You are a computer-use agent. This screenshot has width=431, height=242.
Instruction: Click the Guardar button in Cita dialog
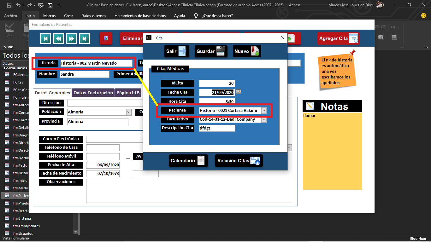point(211,51)
